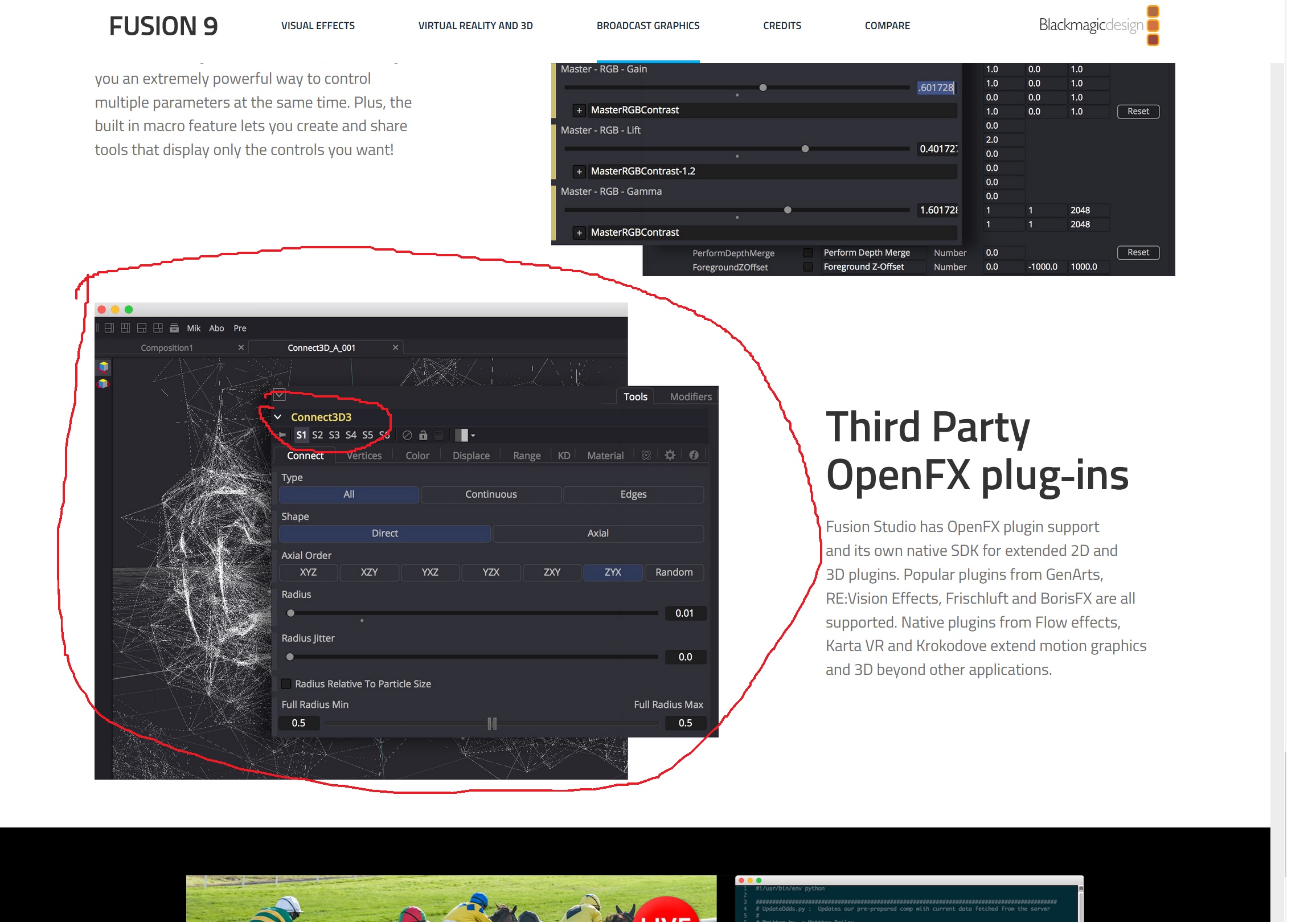Choose ZYX axial order
This screenshot has width=1312, height=922.
tap(613, 572)
